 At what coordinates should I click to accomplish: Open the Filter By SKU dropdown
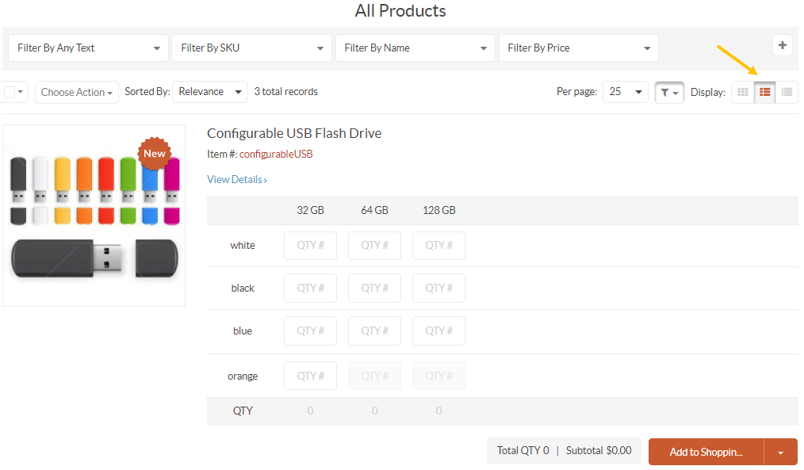[251, 48]
